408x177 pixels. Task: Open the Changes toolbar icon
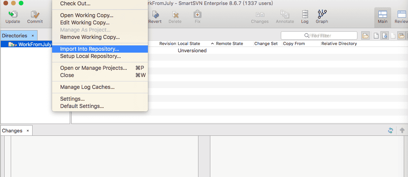click(260, 14)
